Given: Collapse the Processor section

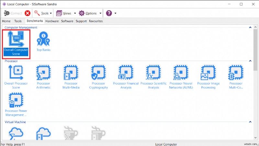Looking at the screenshot, I should tap(250, 61).
